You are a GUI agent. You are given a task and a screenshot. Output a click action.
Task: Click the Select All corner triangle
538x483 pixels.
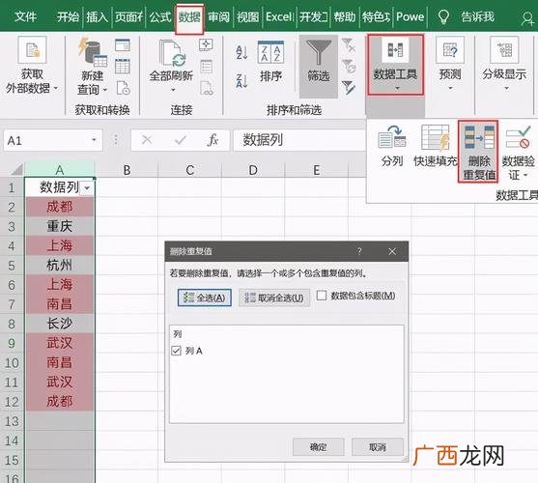[x=15, y=169]
